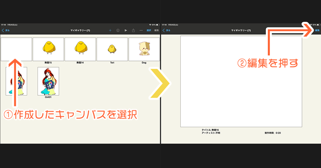Click the アーティスト:不明 text
This screenshot has width=321, height=168.
coord(211,133)
